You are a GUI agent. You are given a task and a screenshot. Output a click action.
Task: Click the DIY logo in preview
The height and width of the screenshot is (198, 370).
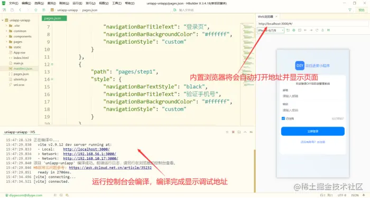pyautogui.click(x=300, y=66)
